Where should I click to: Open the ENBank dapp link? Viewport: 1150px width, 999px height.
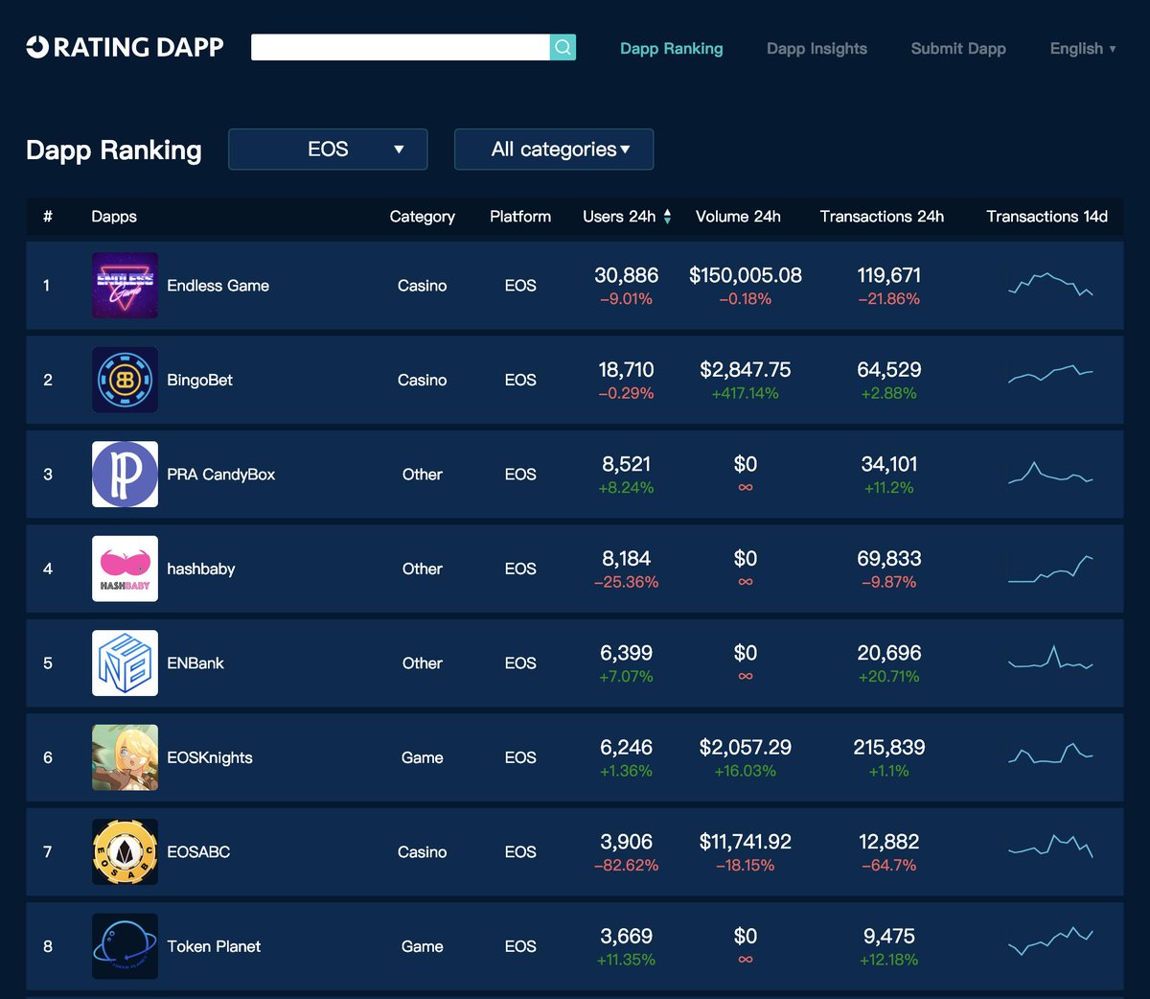(195, 663)
